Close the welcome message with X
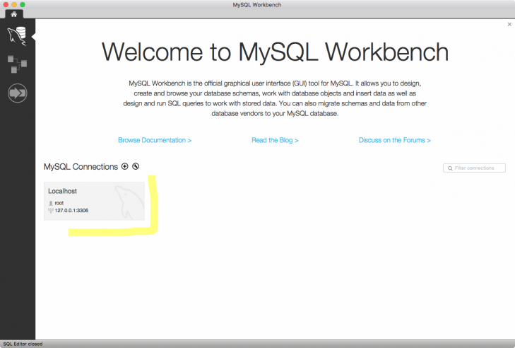Viewport: 515px width, 348px height. tap(509, 24)
